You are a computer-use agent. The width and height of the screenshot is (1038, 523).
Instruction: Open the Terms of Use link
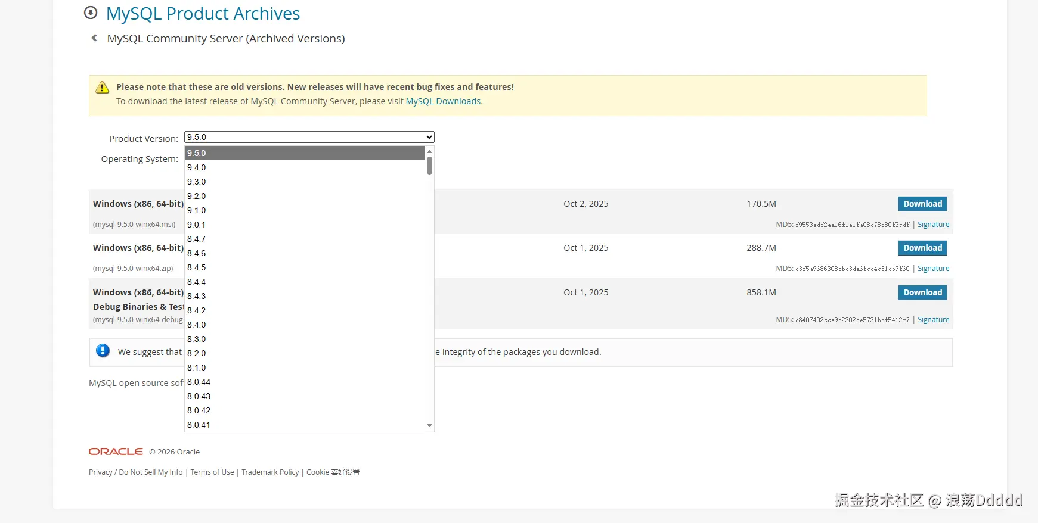point(212,472)
